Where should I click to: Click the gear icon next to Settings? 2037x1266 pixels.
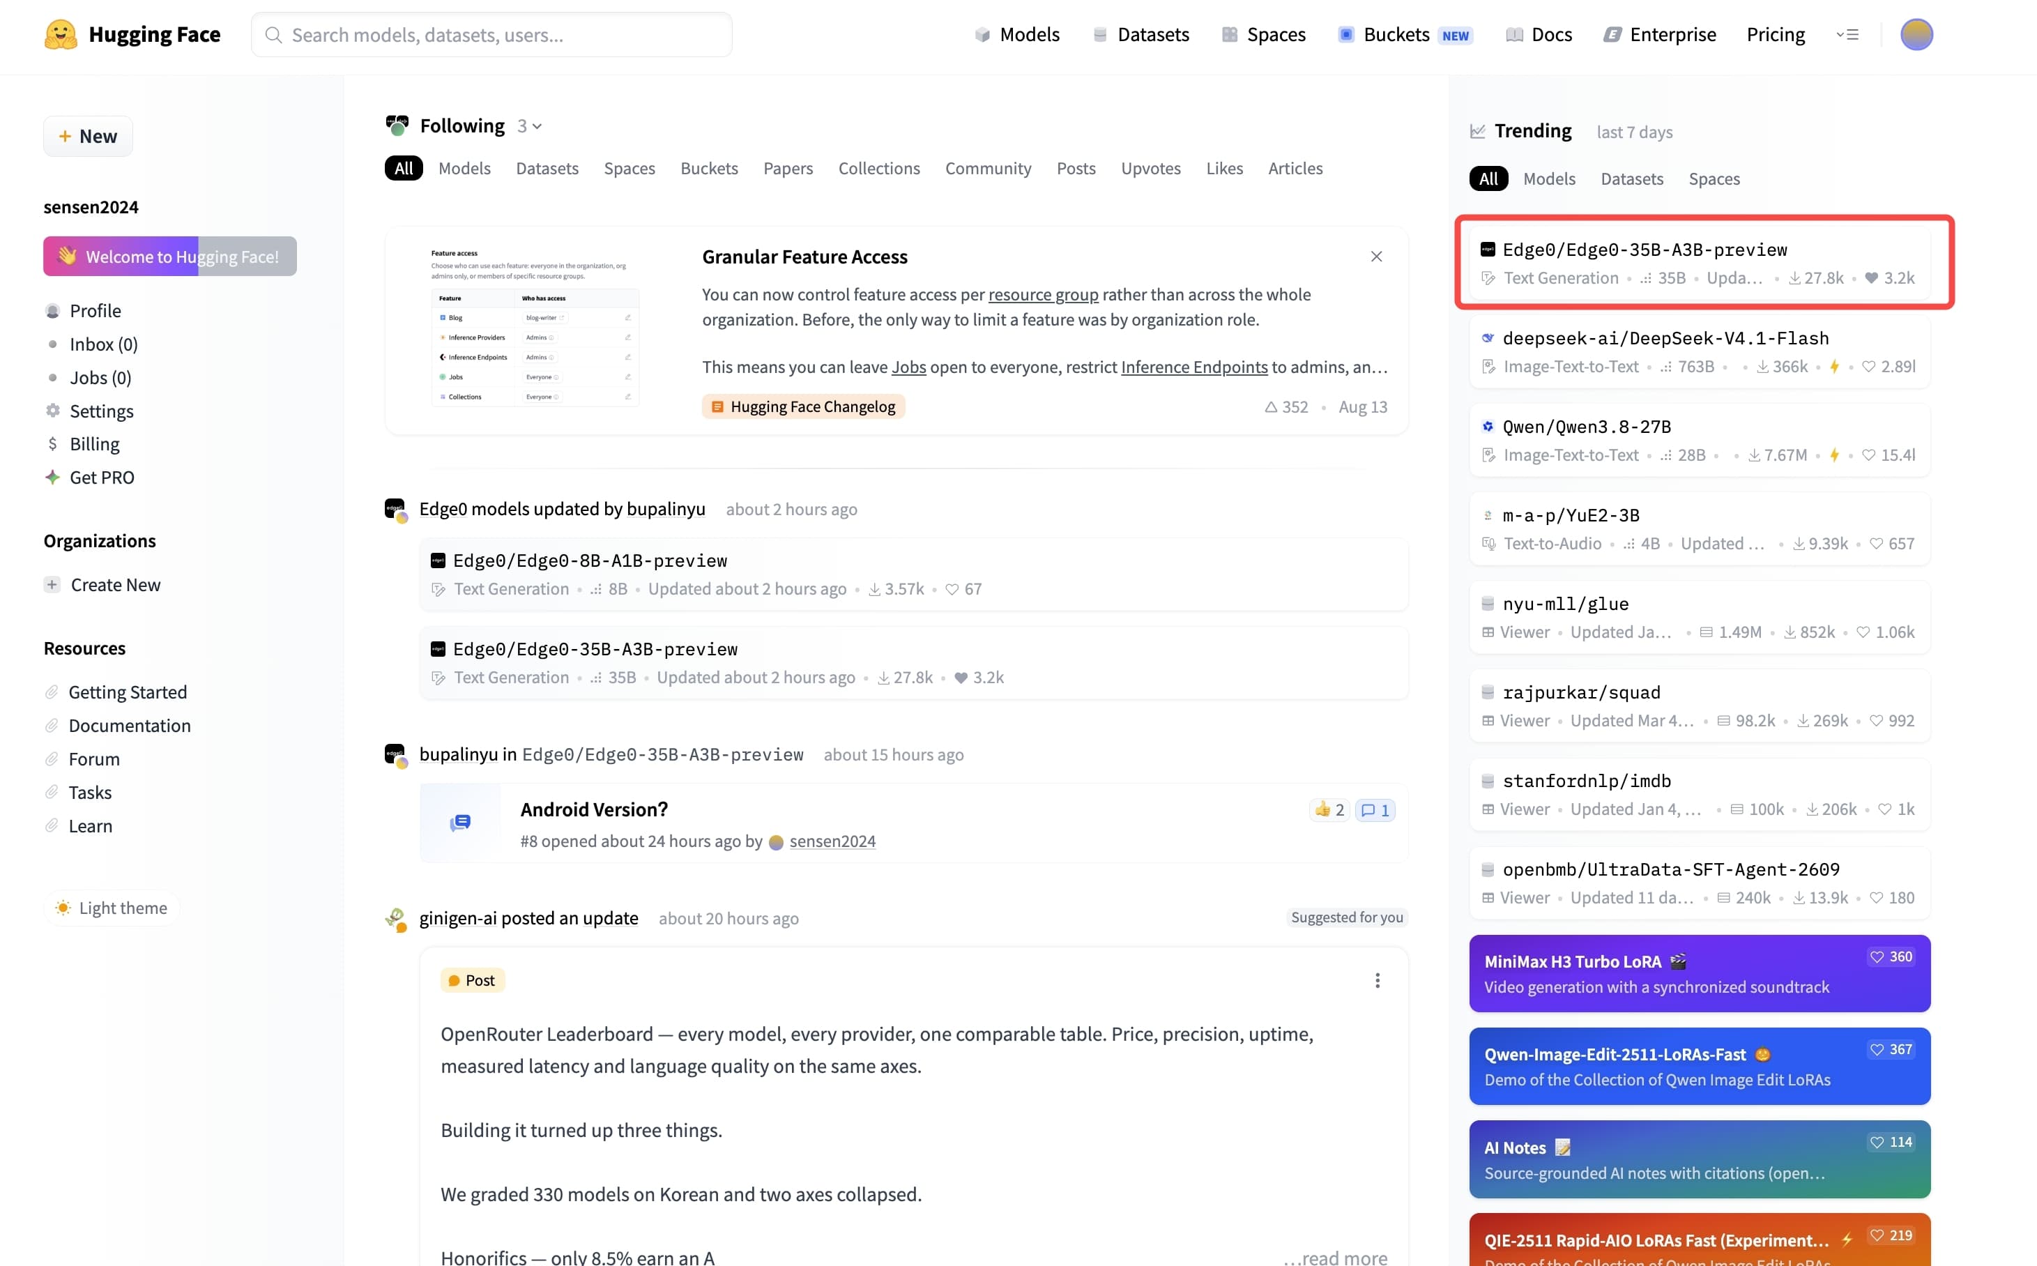pyautogui.click(x=52, y=411)
